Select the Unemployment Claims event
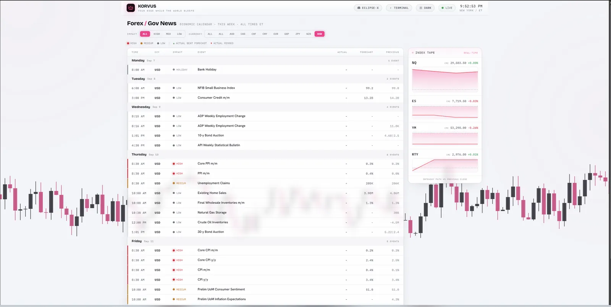This screenshot has width=611, height=307. (x=265, y=183)
